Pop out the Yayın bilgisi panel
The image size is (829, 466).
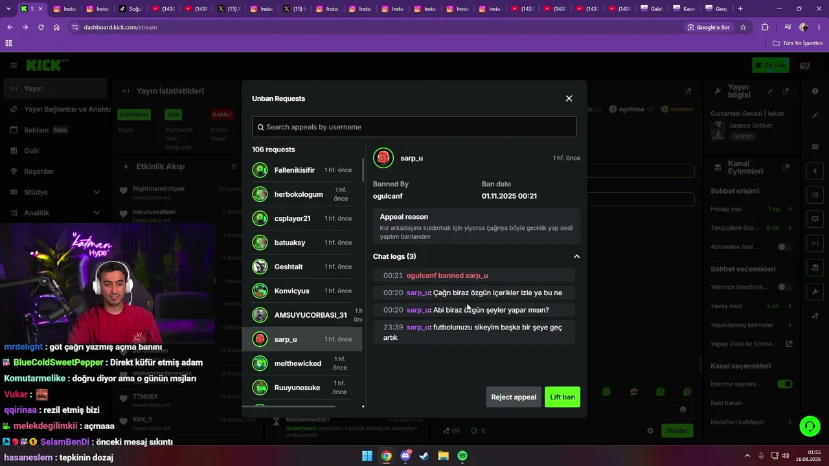coord(786,91)
